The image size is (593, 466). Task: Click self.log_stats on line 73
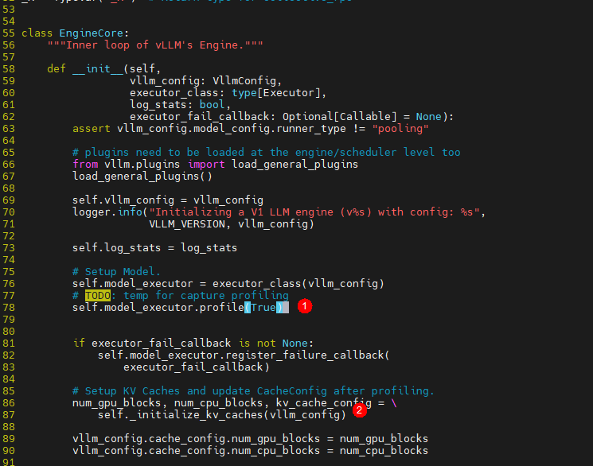117,248
